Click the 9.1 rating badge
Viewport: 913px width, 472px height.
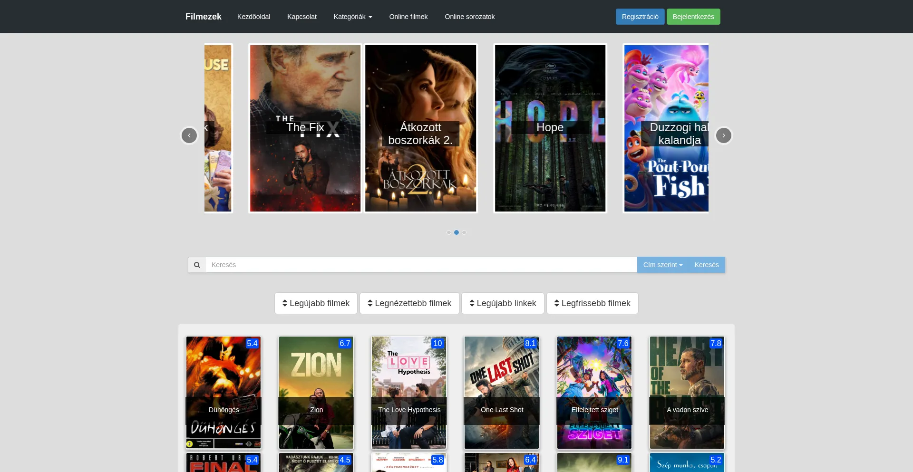tap(623, 460)
